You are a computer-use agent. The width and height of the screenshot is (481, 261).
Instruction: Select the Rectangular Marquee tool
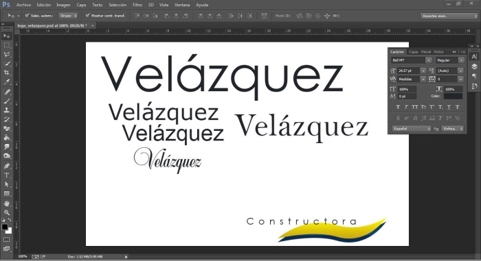click(x=6, y=45)
